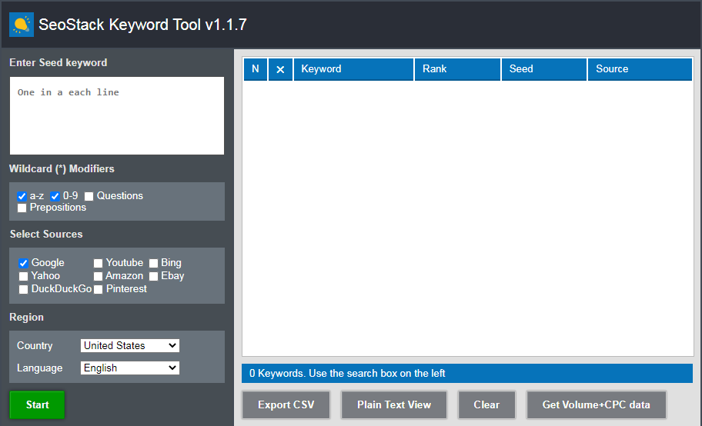Click Get Volume+CPC data button
Viewport: 702px width, 426px height.
coord(597,405)
